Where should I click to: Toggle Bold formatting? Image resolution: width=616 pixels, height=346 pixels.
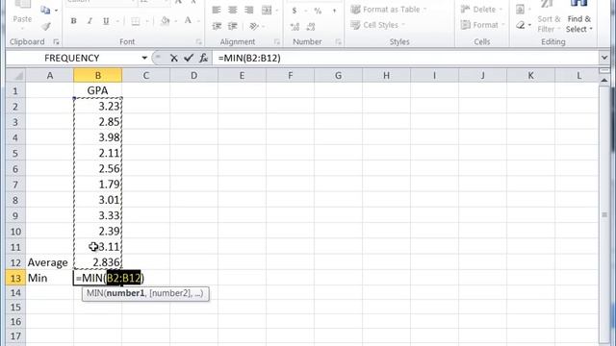click(73, 21)
